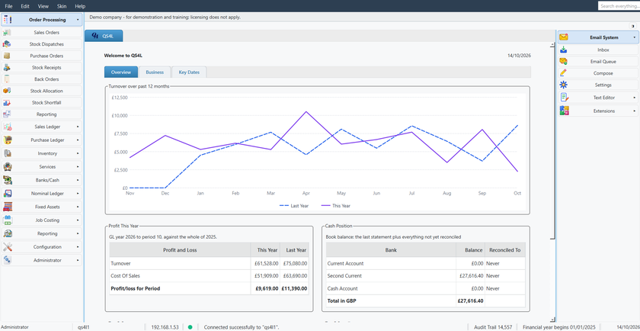
Task: Open the View menu
Action: pos(43,6)
